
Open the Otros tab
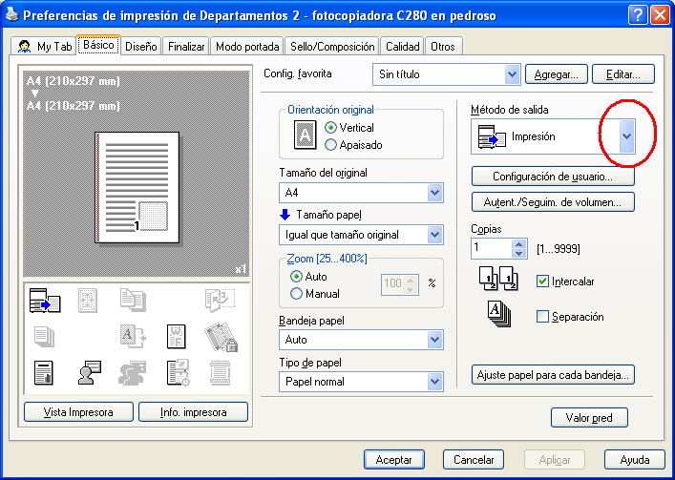pos(443,47)
